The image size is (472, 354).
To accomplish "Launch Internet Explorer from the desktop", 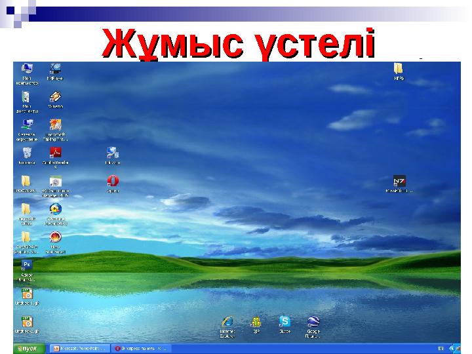I will point(227,322).
